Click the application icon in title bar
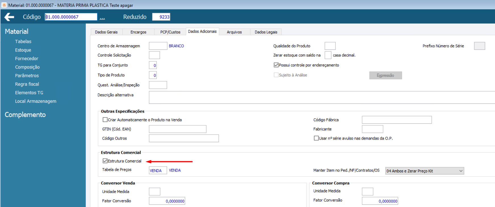 tap(4, 5)
